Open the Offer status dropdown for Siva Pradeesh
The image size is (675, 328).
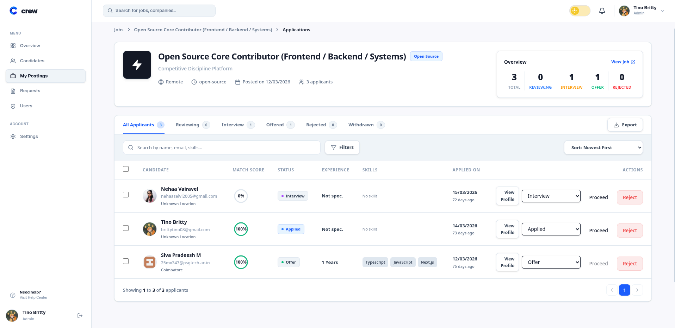(551, 262)
